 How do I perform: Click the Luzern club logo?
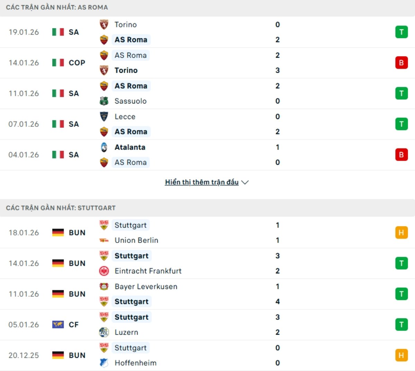(104, 332)
